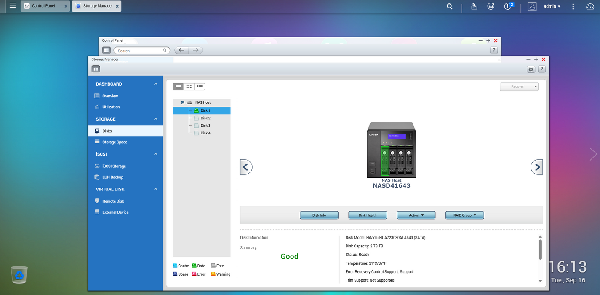Open Remote Disk page

click(125, 201)
